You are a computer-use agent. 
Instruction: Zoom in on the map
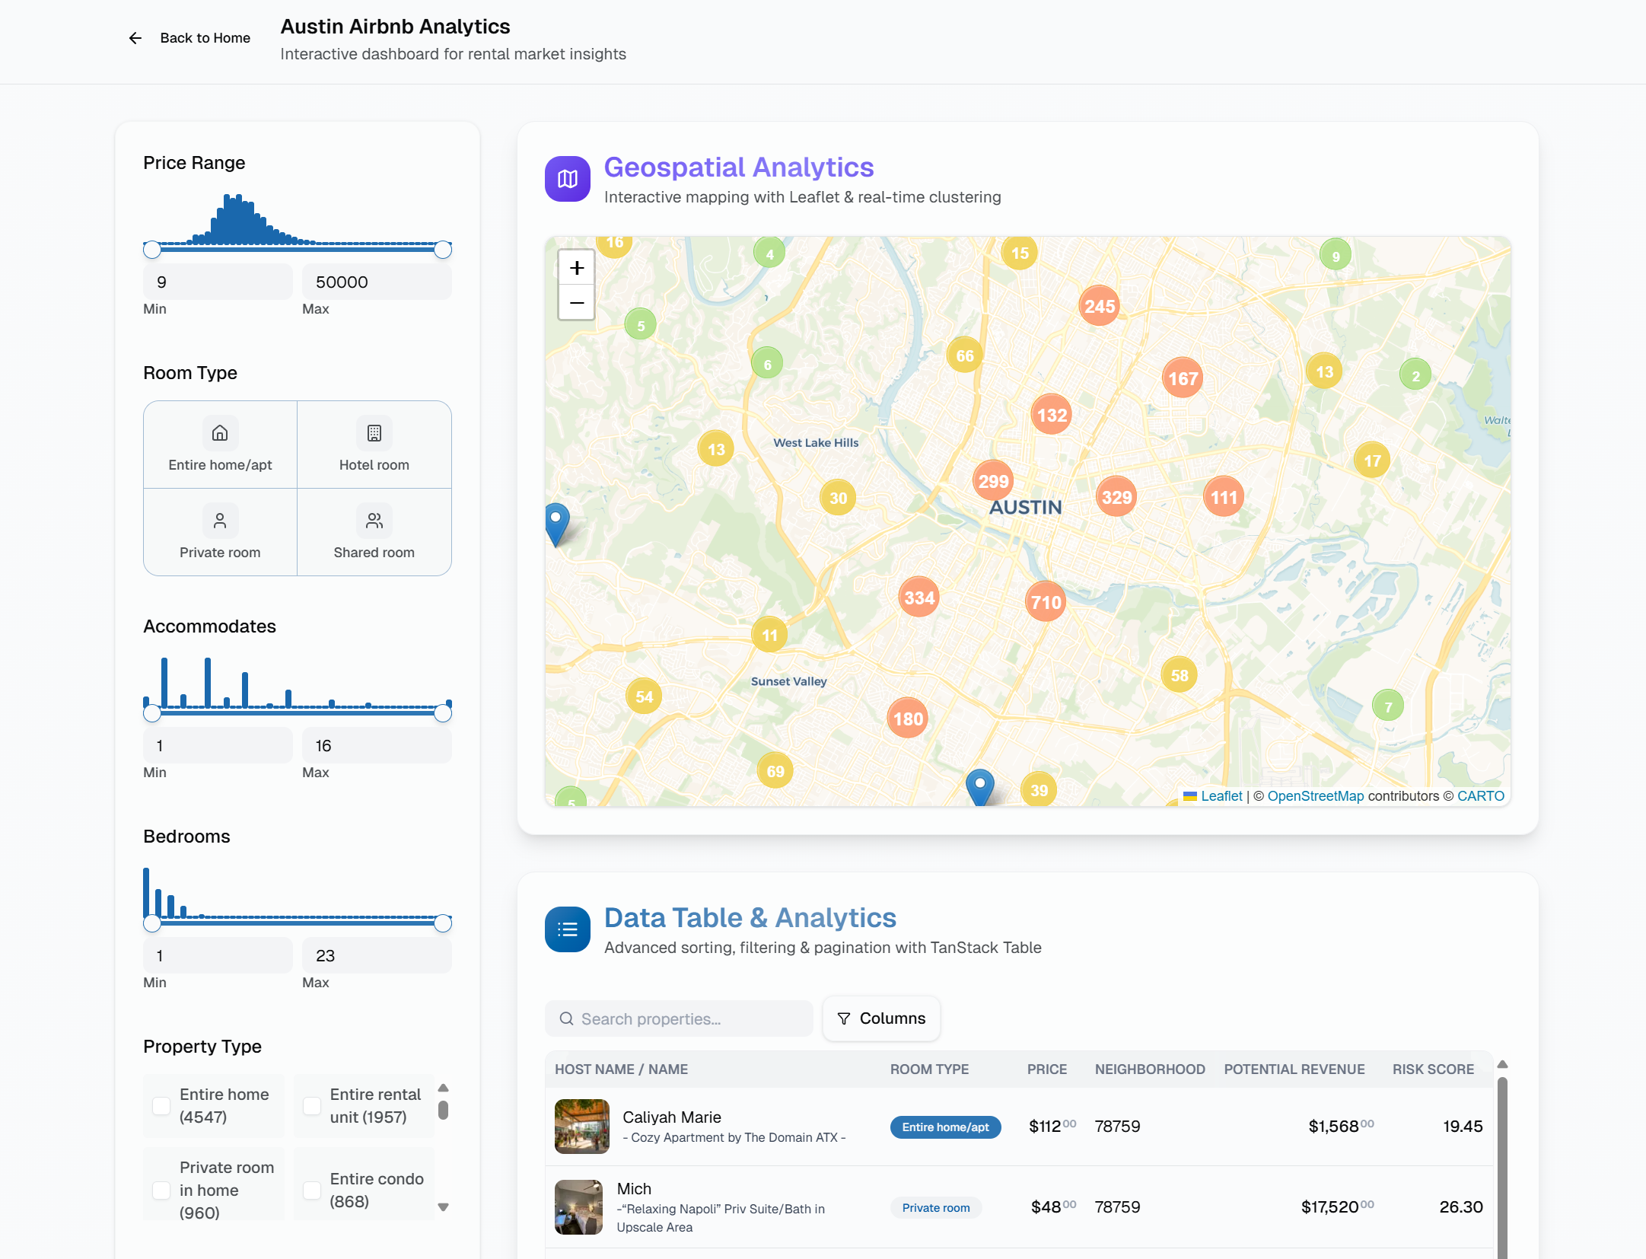tap(577, 268)
